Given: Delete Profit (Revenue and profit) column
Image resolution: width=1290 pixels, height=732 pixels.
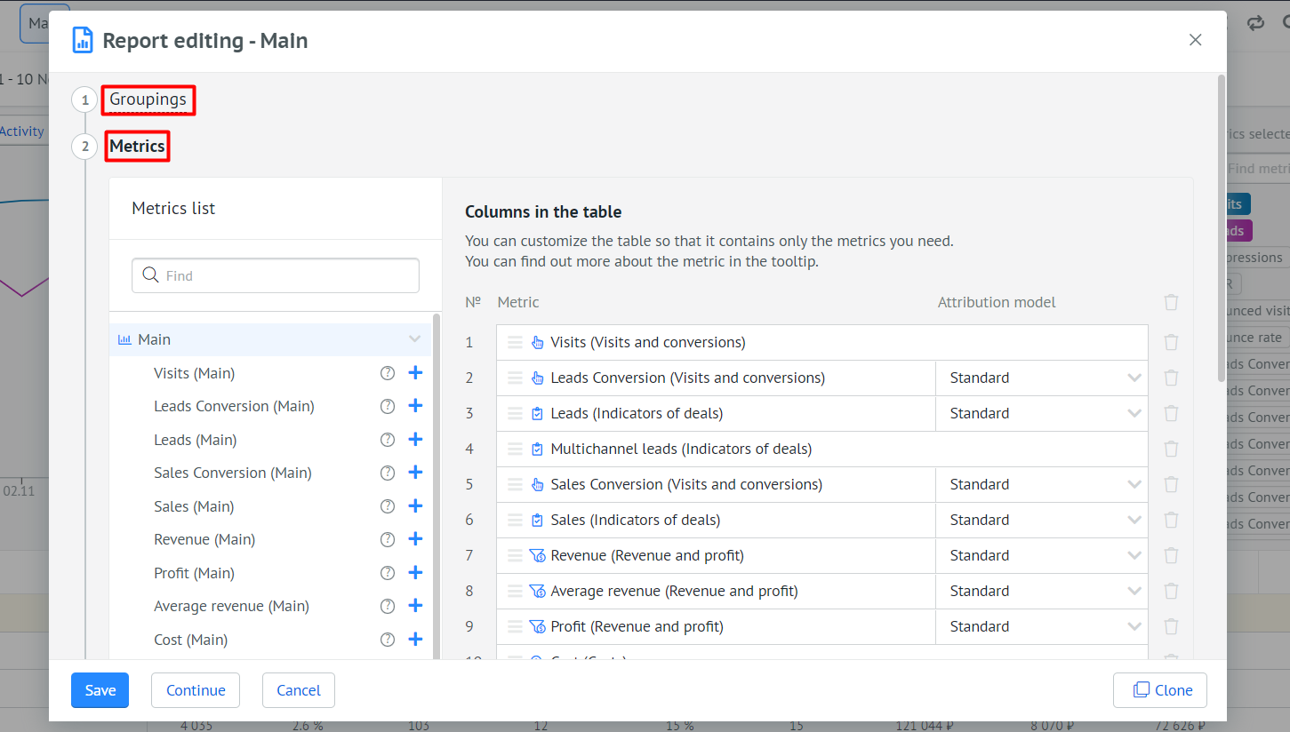Looking at the screenshot, I should point(1172,626).
